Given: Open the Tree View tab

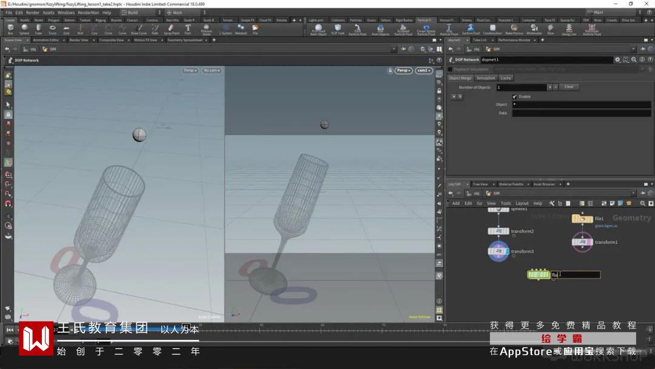Looking at the screenshot, I should pos(480,184).
